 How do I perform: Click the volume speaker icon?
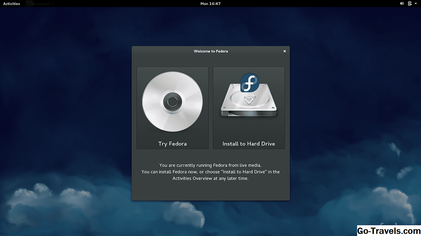(x=402, y=4)
